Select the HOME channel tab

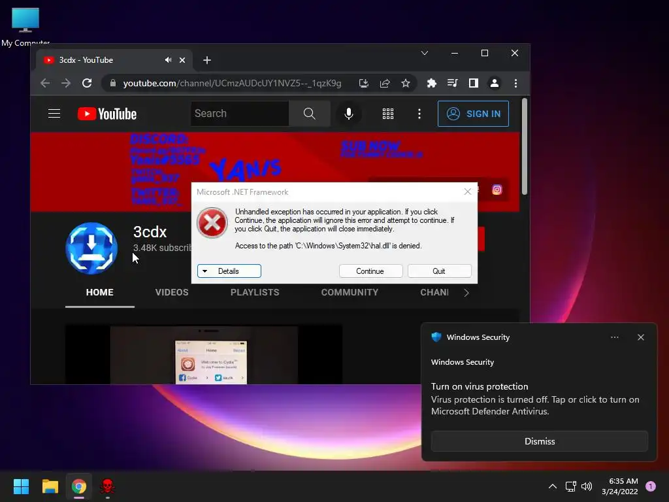pyautogui.click(x=100, y=292)
